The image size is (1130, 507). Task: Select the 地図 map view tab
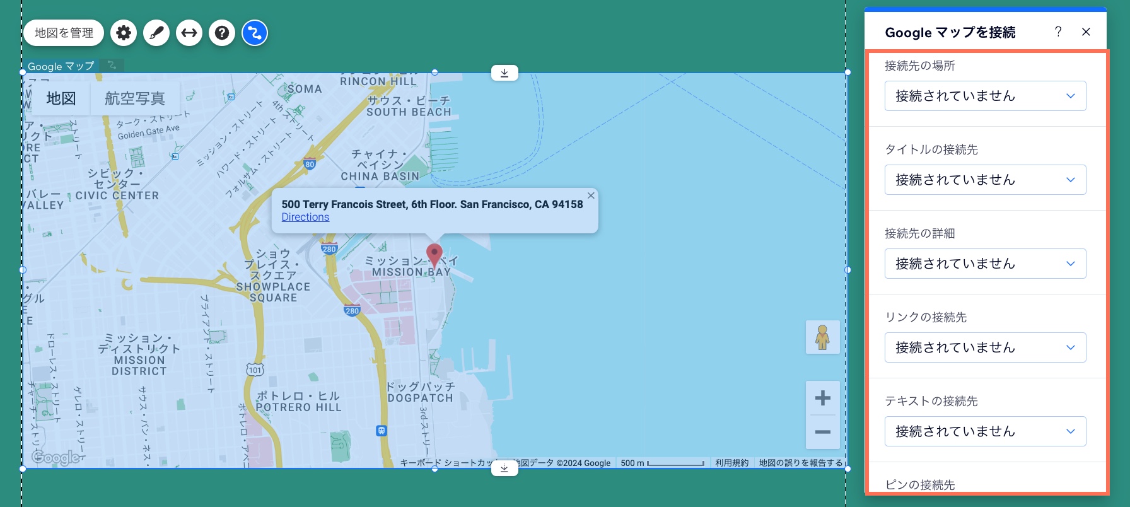[61, 98]
